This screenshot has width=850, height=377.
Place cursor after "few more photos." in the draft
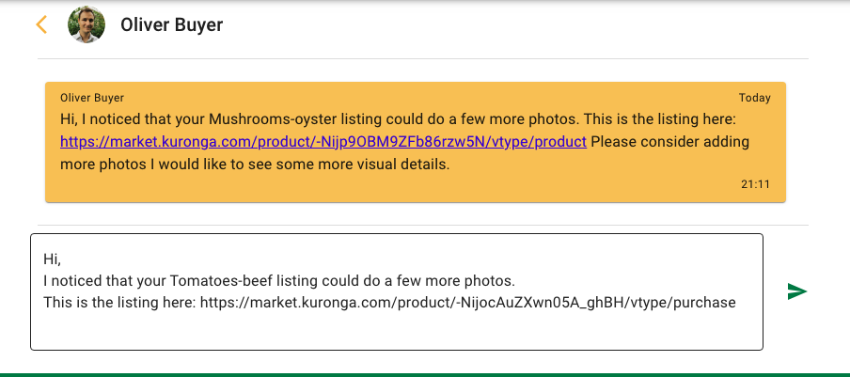point(515,281)
